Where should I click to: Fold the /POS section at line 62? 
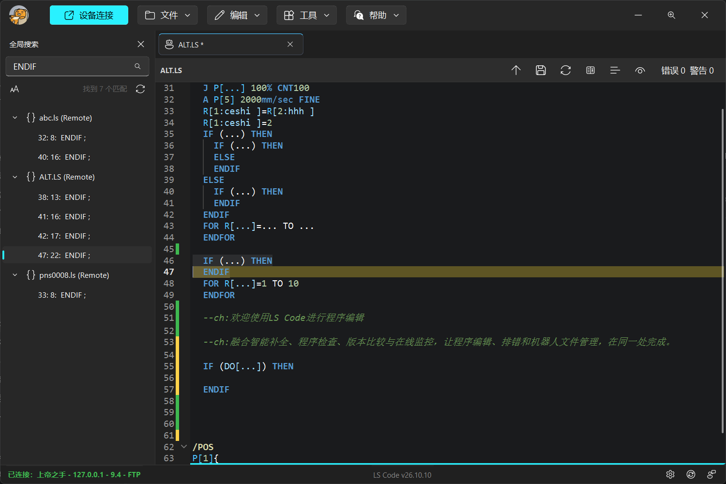click(184, 447)
